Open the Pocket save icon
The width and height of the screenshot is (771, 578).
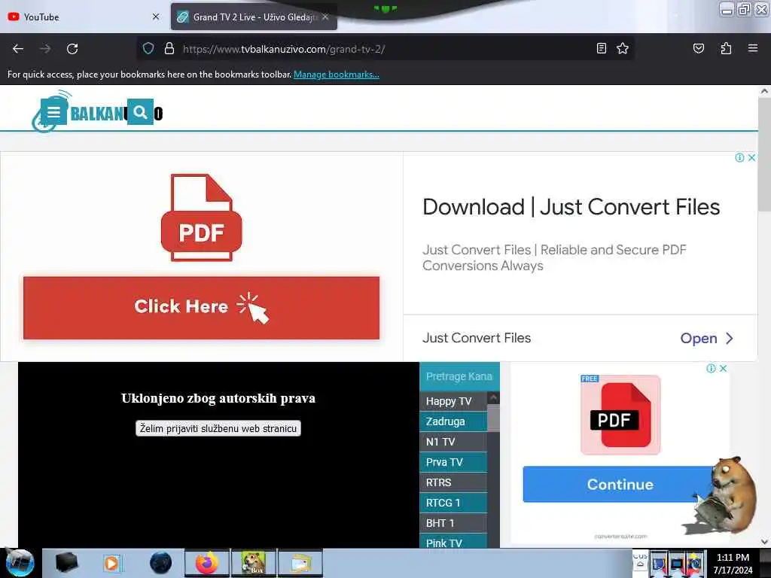pyautogui.click(x=698, y=48)
